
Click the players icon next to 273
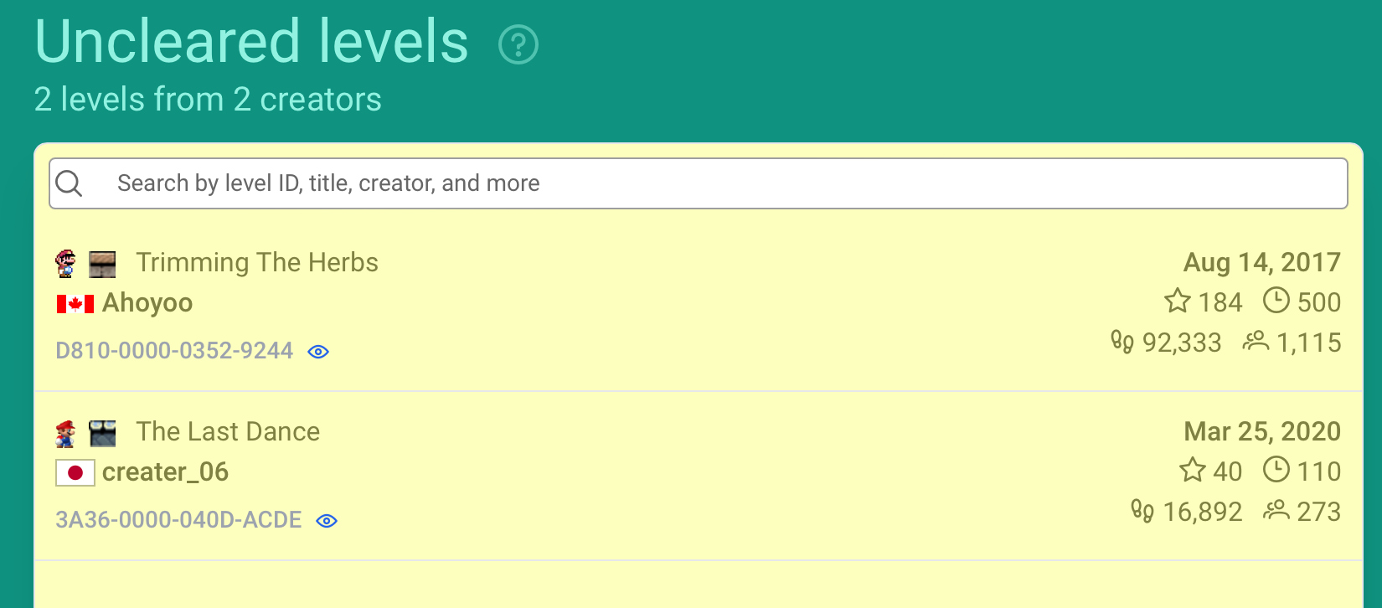1276,510
